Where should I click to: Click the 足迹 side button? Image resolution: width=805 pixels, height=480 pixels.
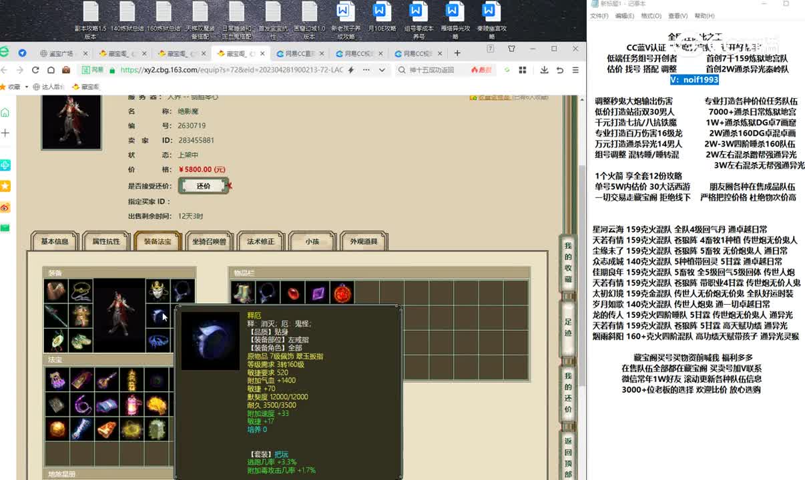coord(568,327)
